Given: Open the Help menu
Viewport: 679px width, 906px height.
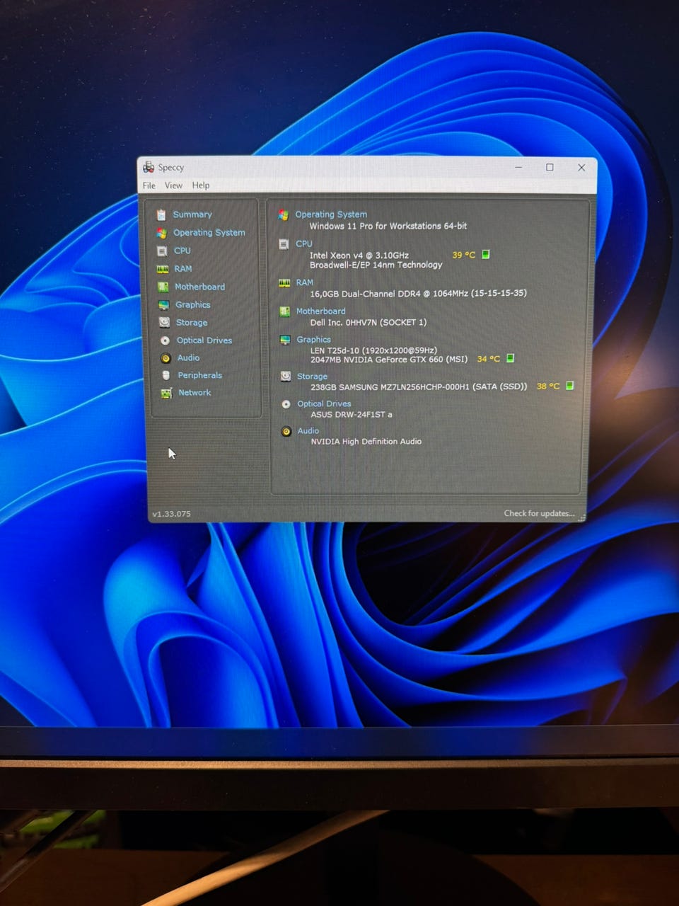Looking at the screenshot, I should [201, 185].
